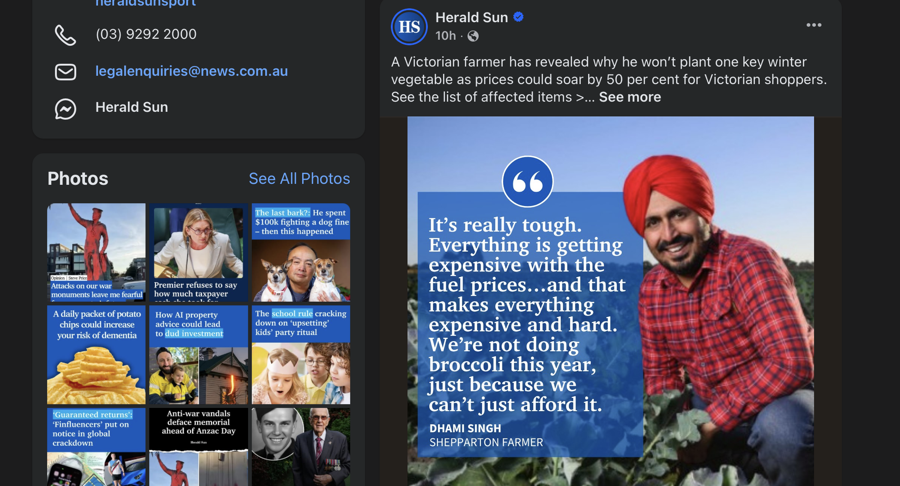Click the Herald Sun Messenger contact name

click(x=132, y=107)
